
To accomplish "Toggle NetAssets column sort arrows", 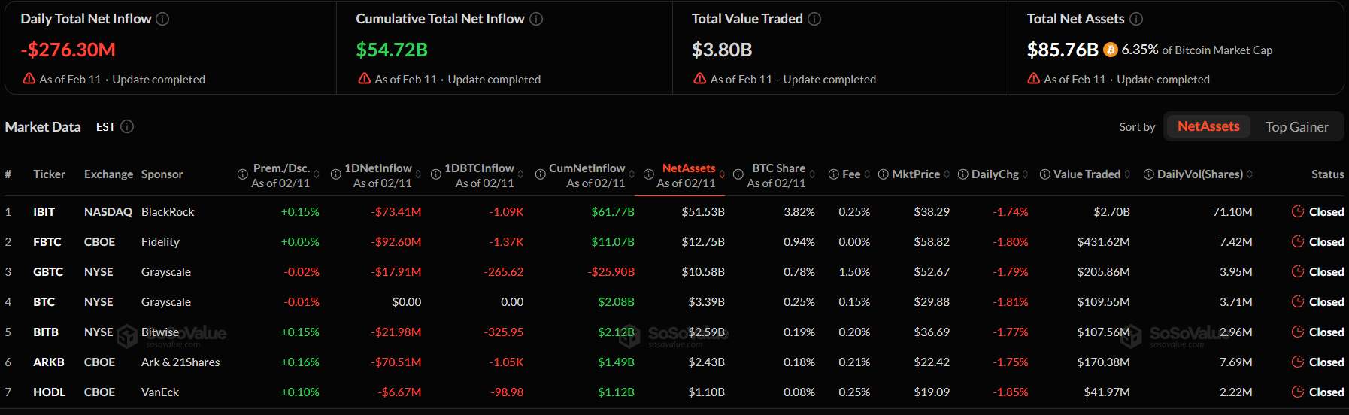I will click(722, 174).
